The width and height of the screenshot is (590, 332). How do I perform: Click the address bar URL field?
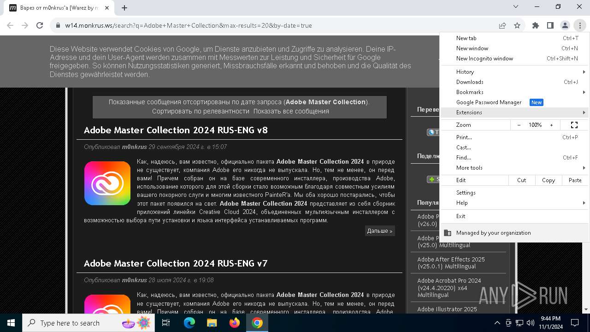277,25
